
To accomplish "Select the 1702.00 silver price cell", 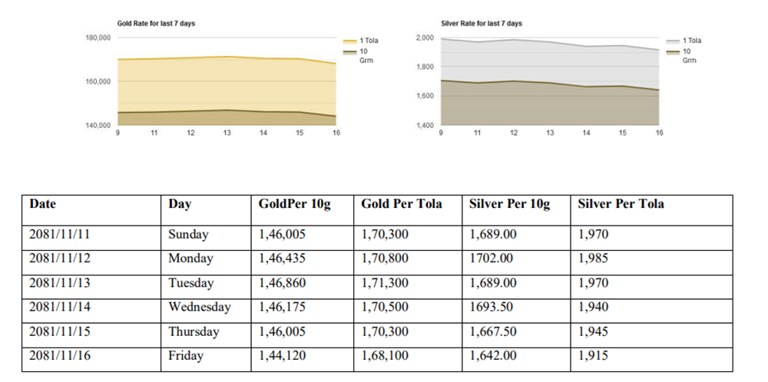I will pos(491,259).
